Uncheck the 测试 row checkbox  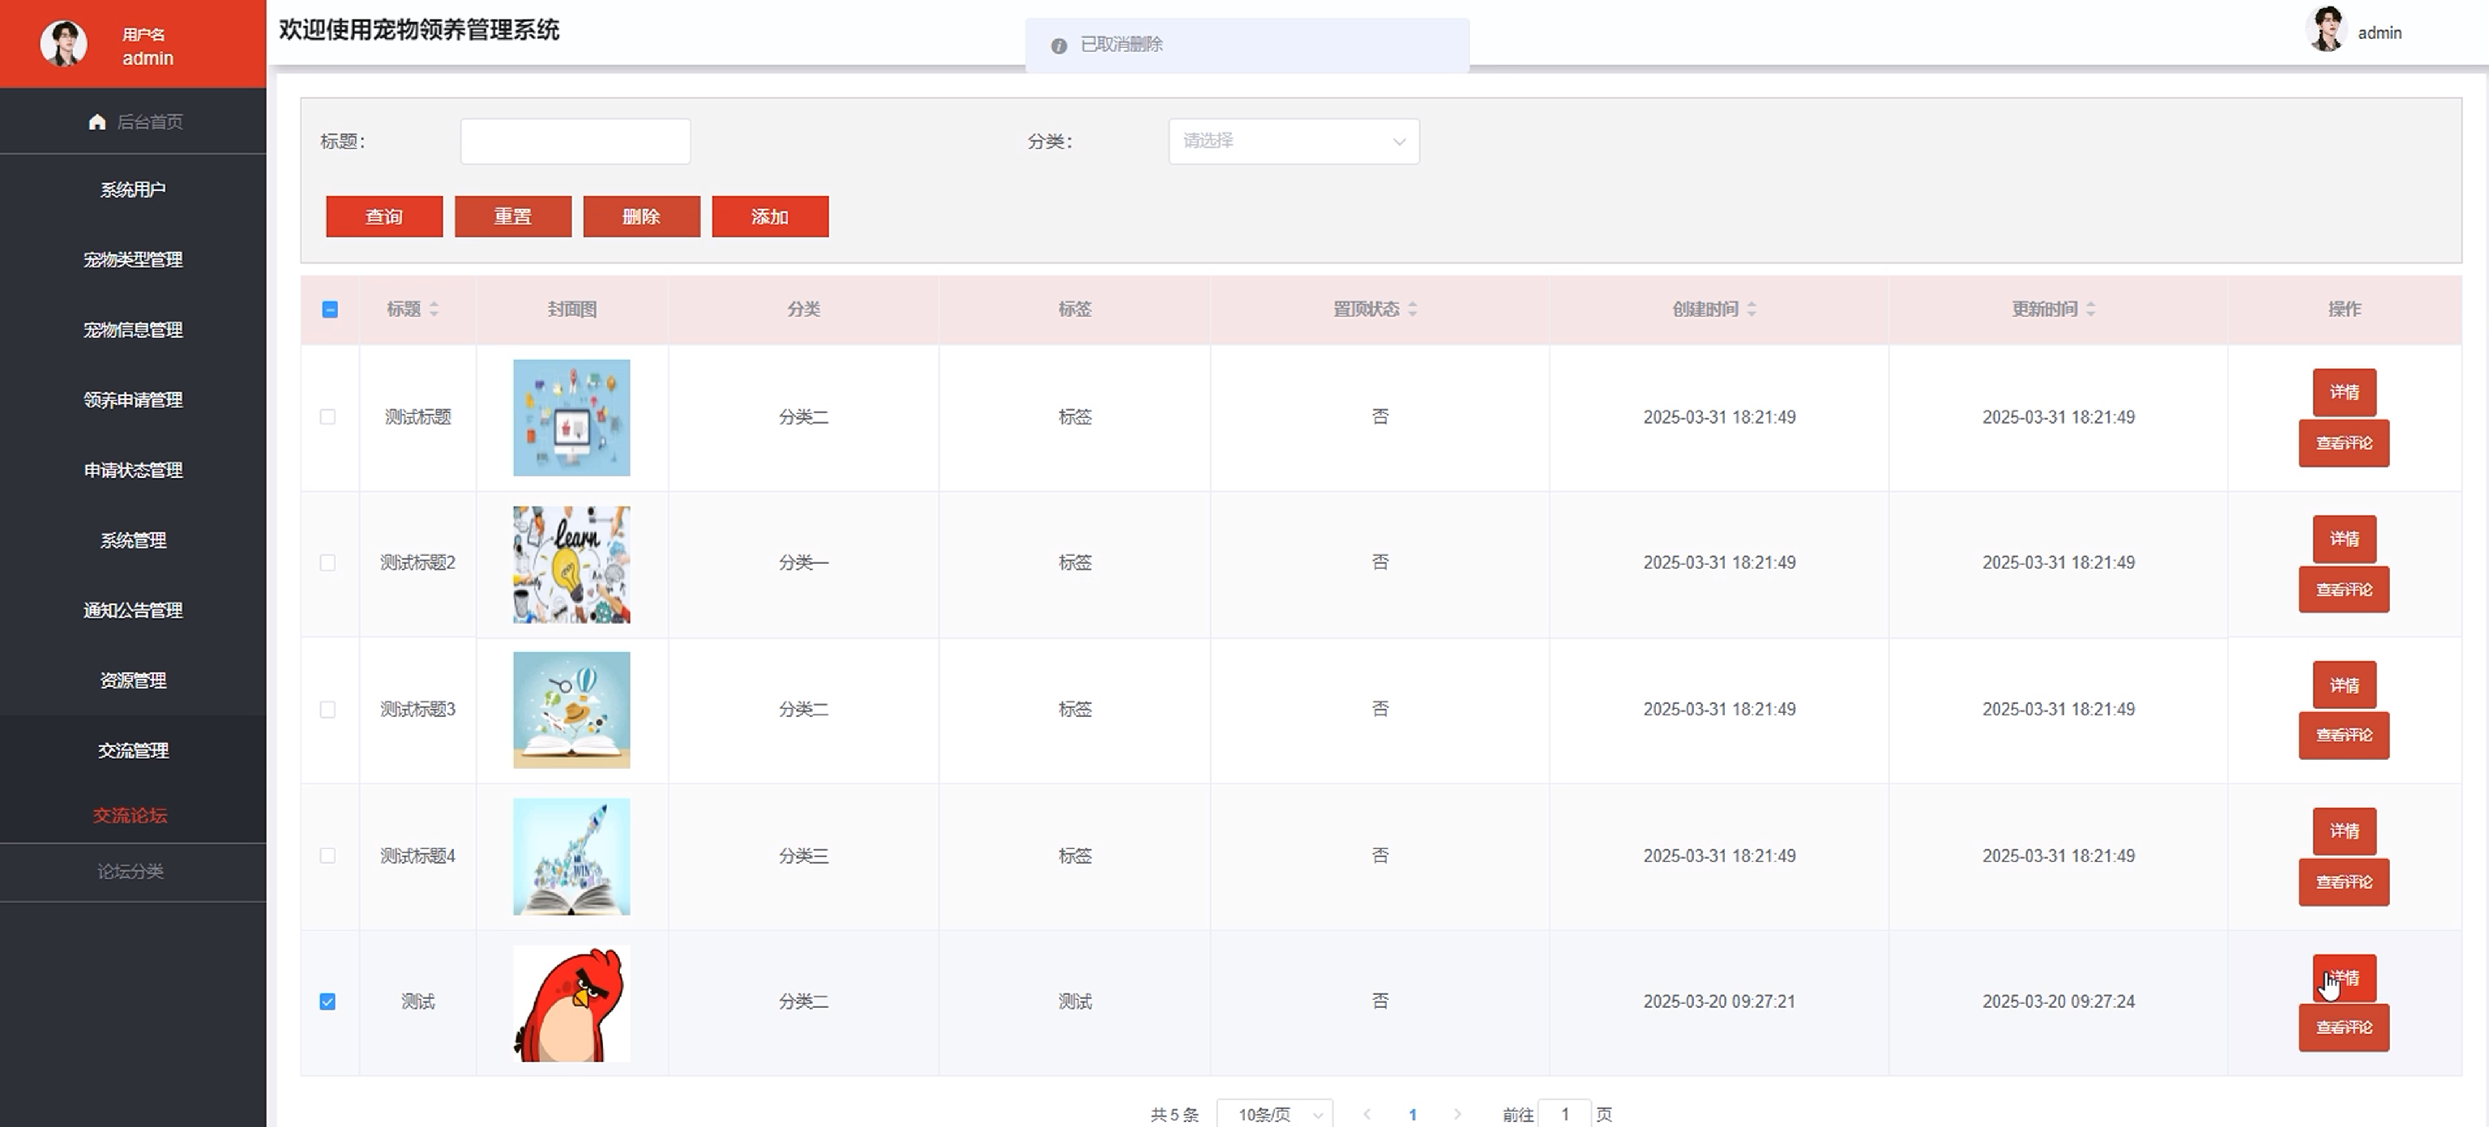point(327,1001)
